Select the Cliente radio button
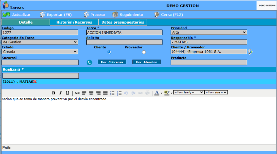 tap(109, 52)
